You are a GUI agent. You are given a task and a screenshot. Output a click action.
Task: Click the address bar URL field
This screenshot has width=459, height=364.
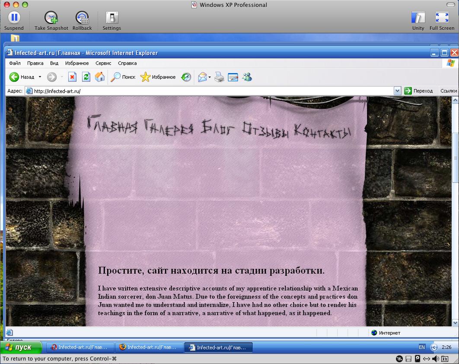212,91
